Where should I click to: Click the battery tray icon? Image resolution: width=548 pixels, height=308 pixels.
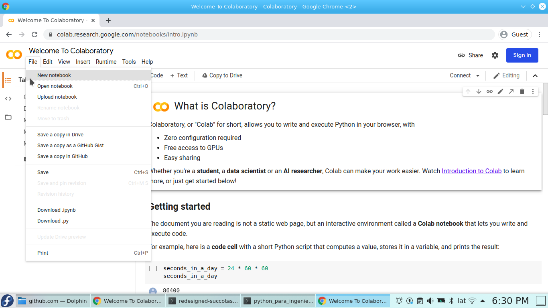(440, 301)
